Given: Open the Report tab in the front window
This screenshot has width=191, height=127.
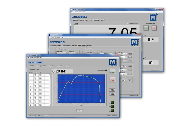Looking at the screenshot, I should pyautogui.click(x=67, y=66).
